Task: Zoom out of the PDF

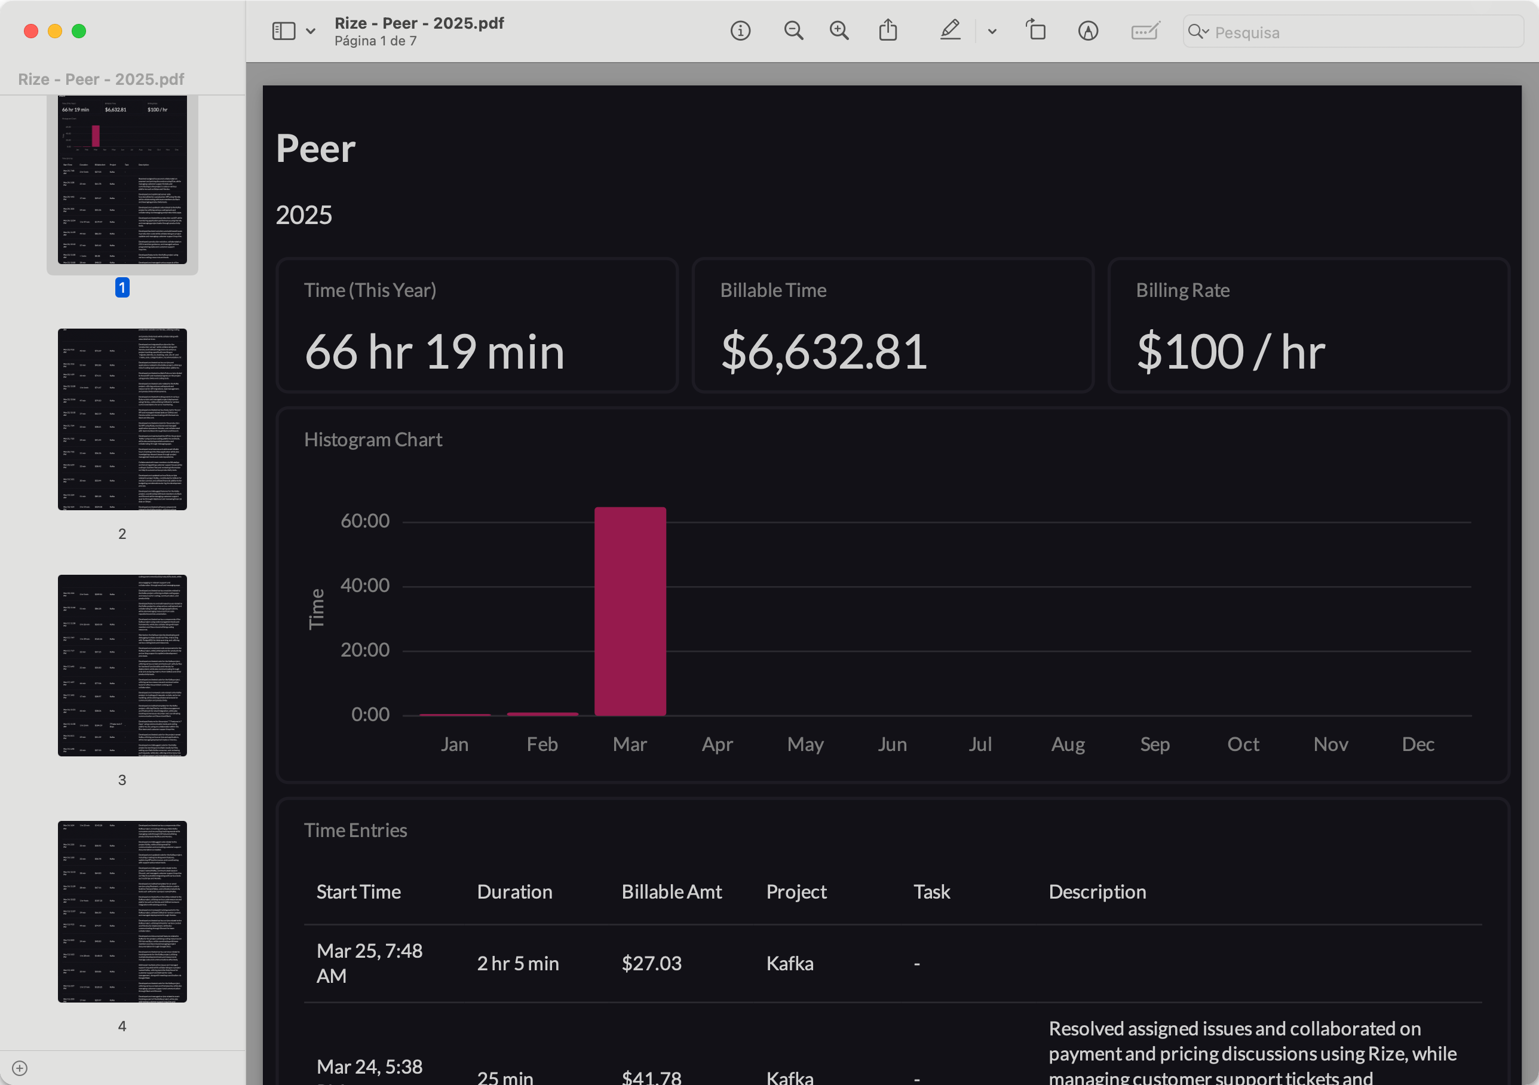Action: coord(793,31)
